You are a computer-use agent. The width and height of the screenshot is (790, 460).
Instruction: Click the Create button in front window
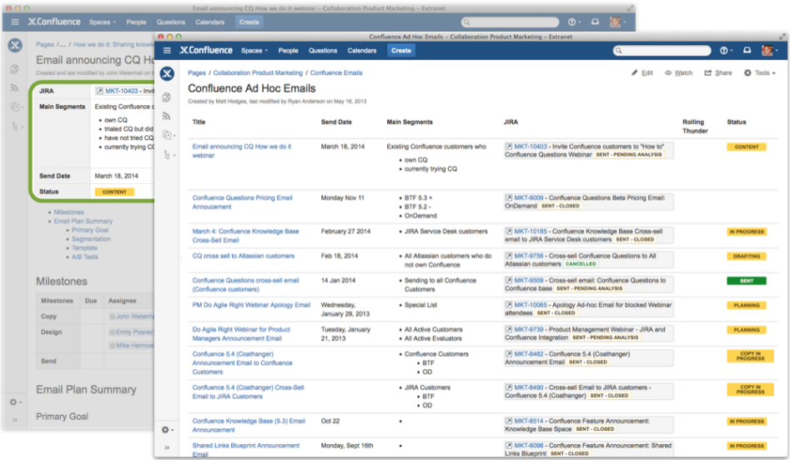[401, 50]
